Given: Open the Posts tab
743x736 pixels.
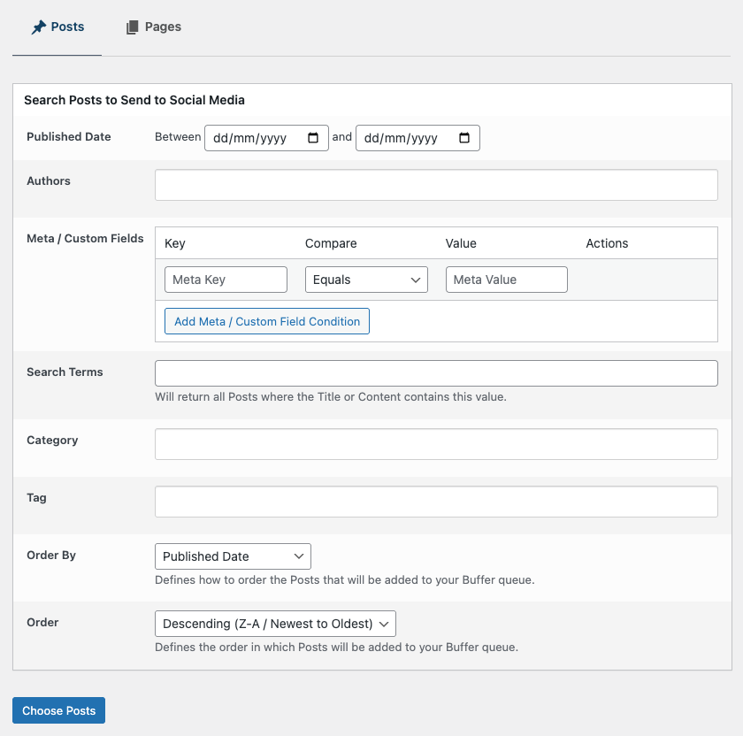Looking at the screenshot, I should pyautogui.click(x=57, y=27).
